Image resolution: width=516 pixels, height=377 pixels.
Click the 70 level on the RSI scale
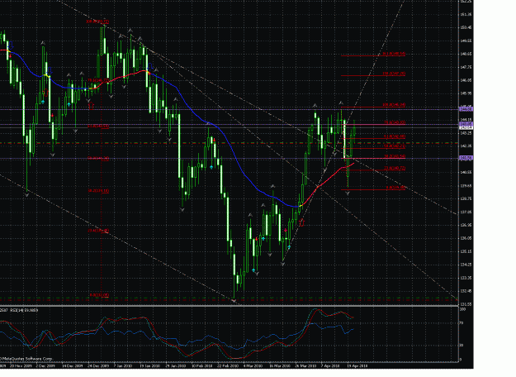462,323
